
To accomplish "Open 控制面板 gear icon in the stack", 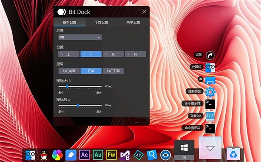I will tap(210, 92).
